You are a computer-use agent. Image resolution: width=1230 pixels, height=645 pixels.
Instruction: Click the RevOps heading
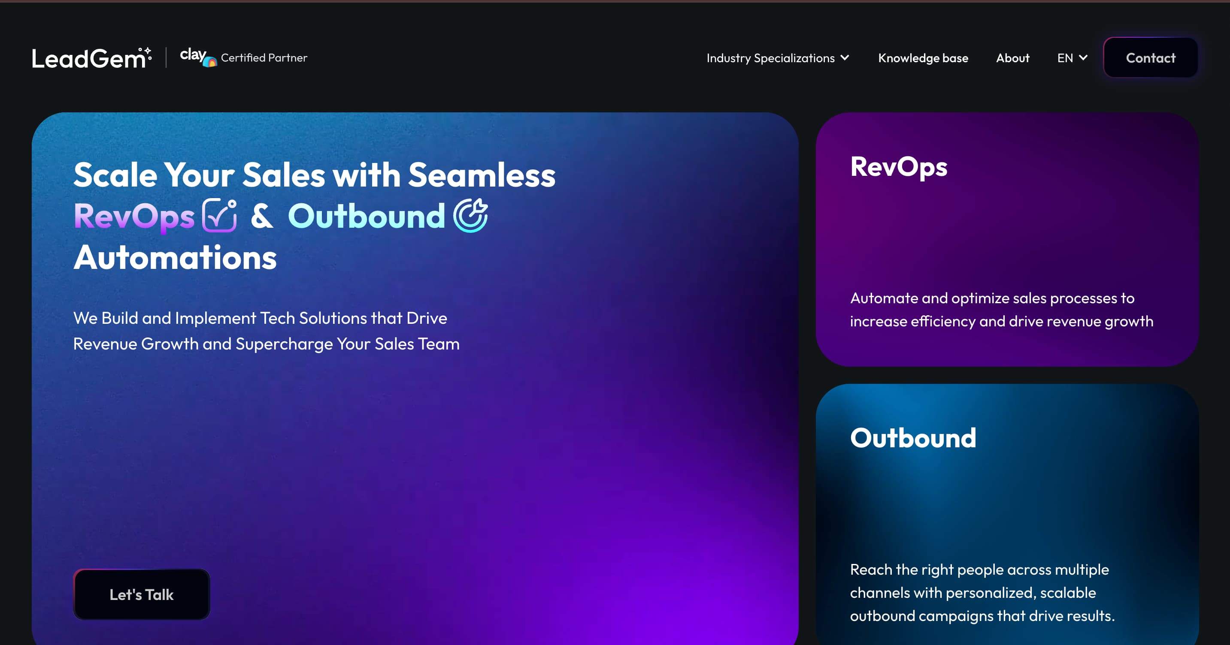coord(899,167)
